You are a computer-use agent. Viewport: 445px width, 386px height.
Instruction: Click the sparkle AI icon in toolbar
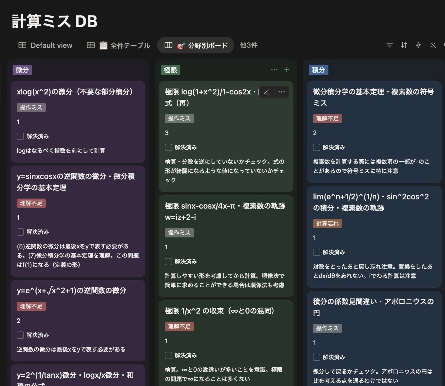click(433, 45)
